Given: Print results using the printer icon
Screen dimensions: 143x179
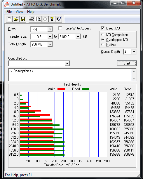Looking at the screenshot, I should coord(32,19).
